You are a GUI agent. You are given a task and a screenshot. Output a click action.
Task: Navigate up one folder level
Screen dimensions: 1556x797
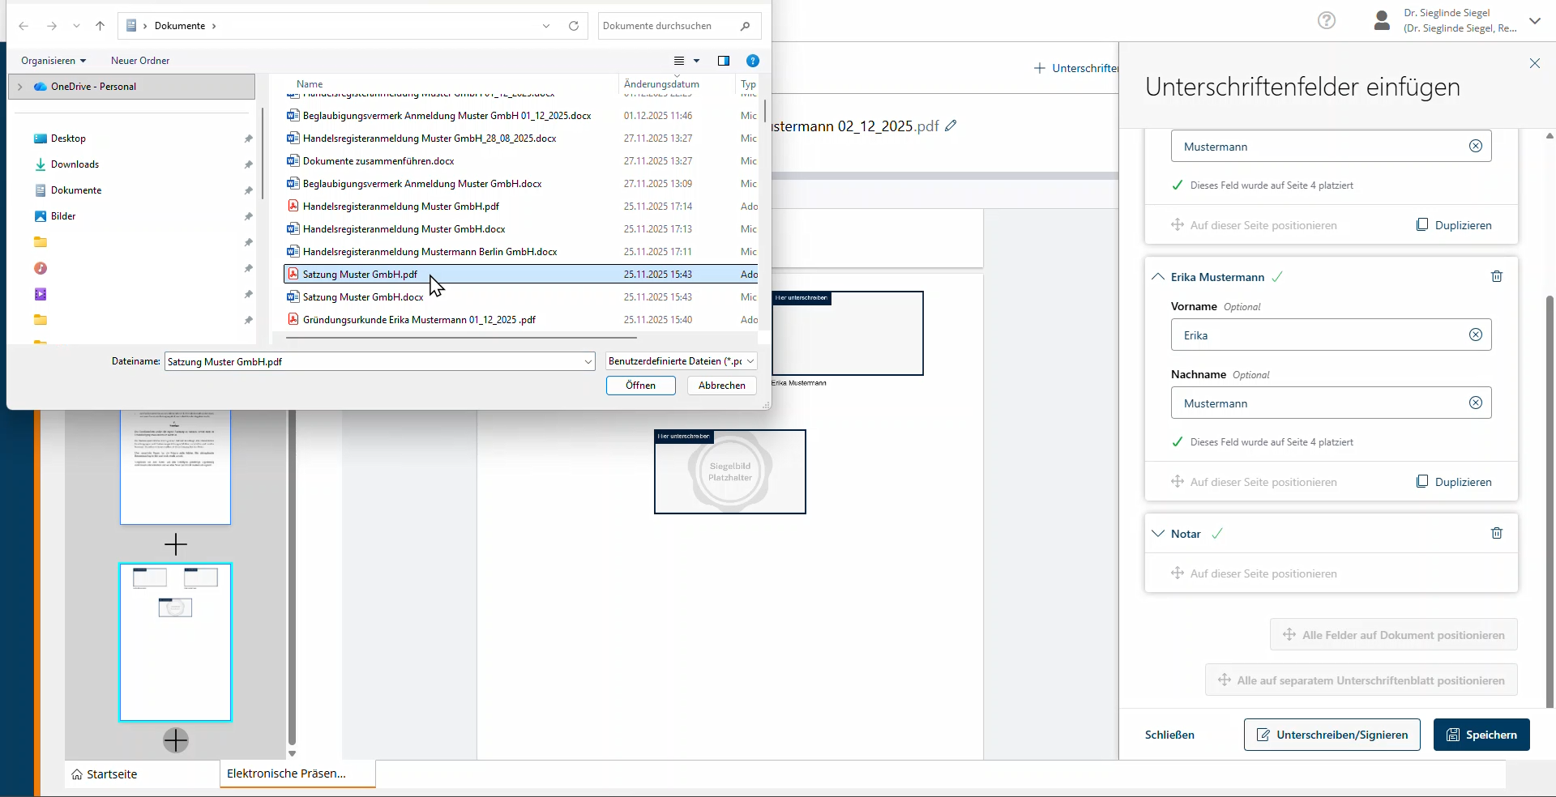tap(100, 26)
